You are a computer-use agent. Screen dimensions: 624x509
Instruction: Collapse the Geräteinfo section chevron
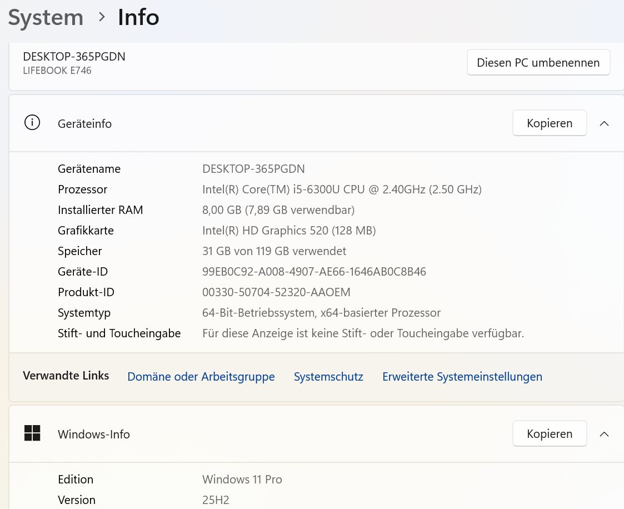click(x=604, y=123)
